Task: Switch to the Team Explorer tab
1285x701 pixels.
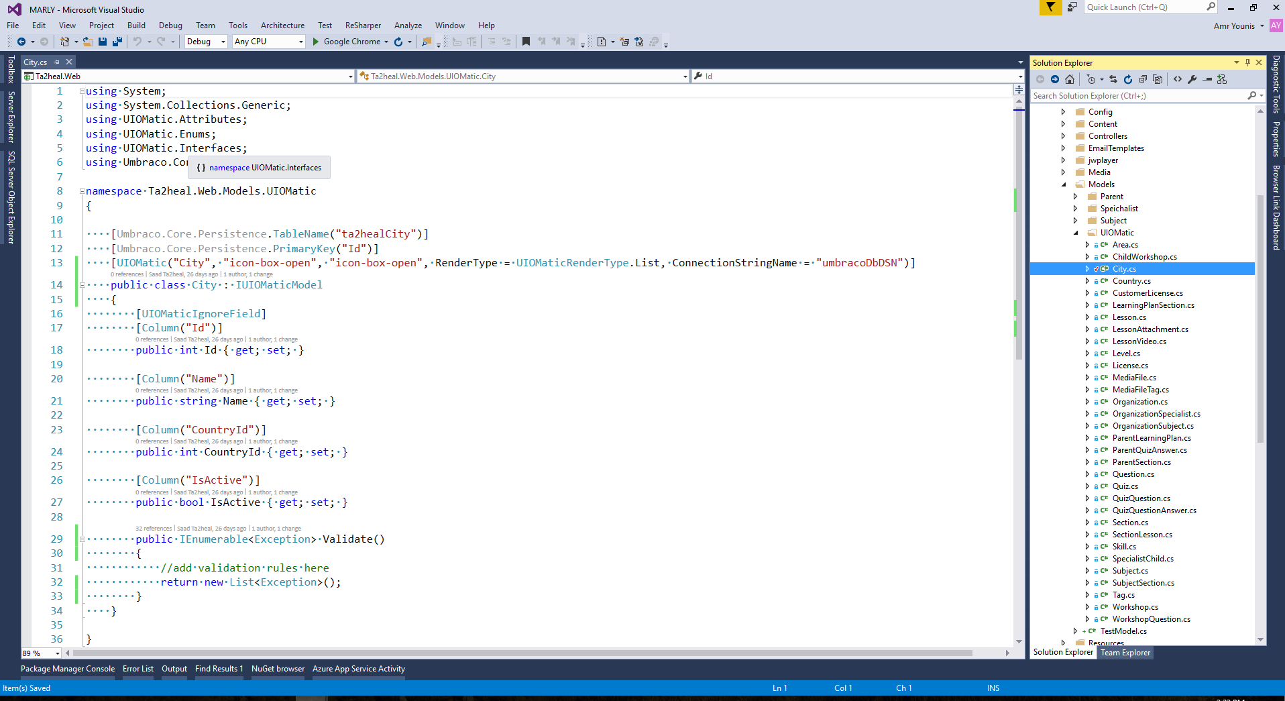Action: pos(1125,653)
